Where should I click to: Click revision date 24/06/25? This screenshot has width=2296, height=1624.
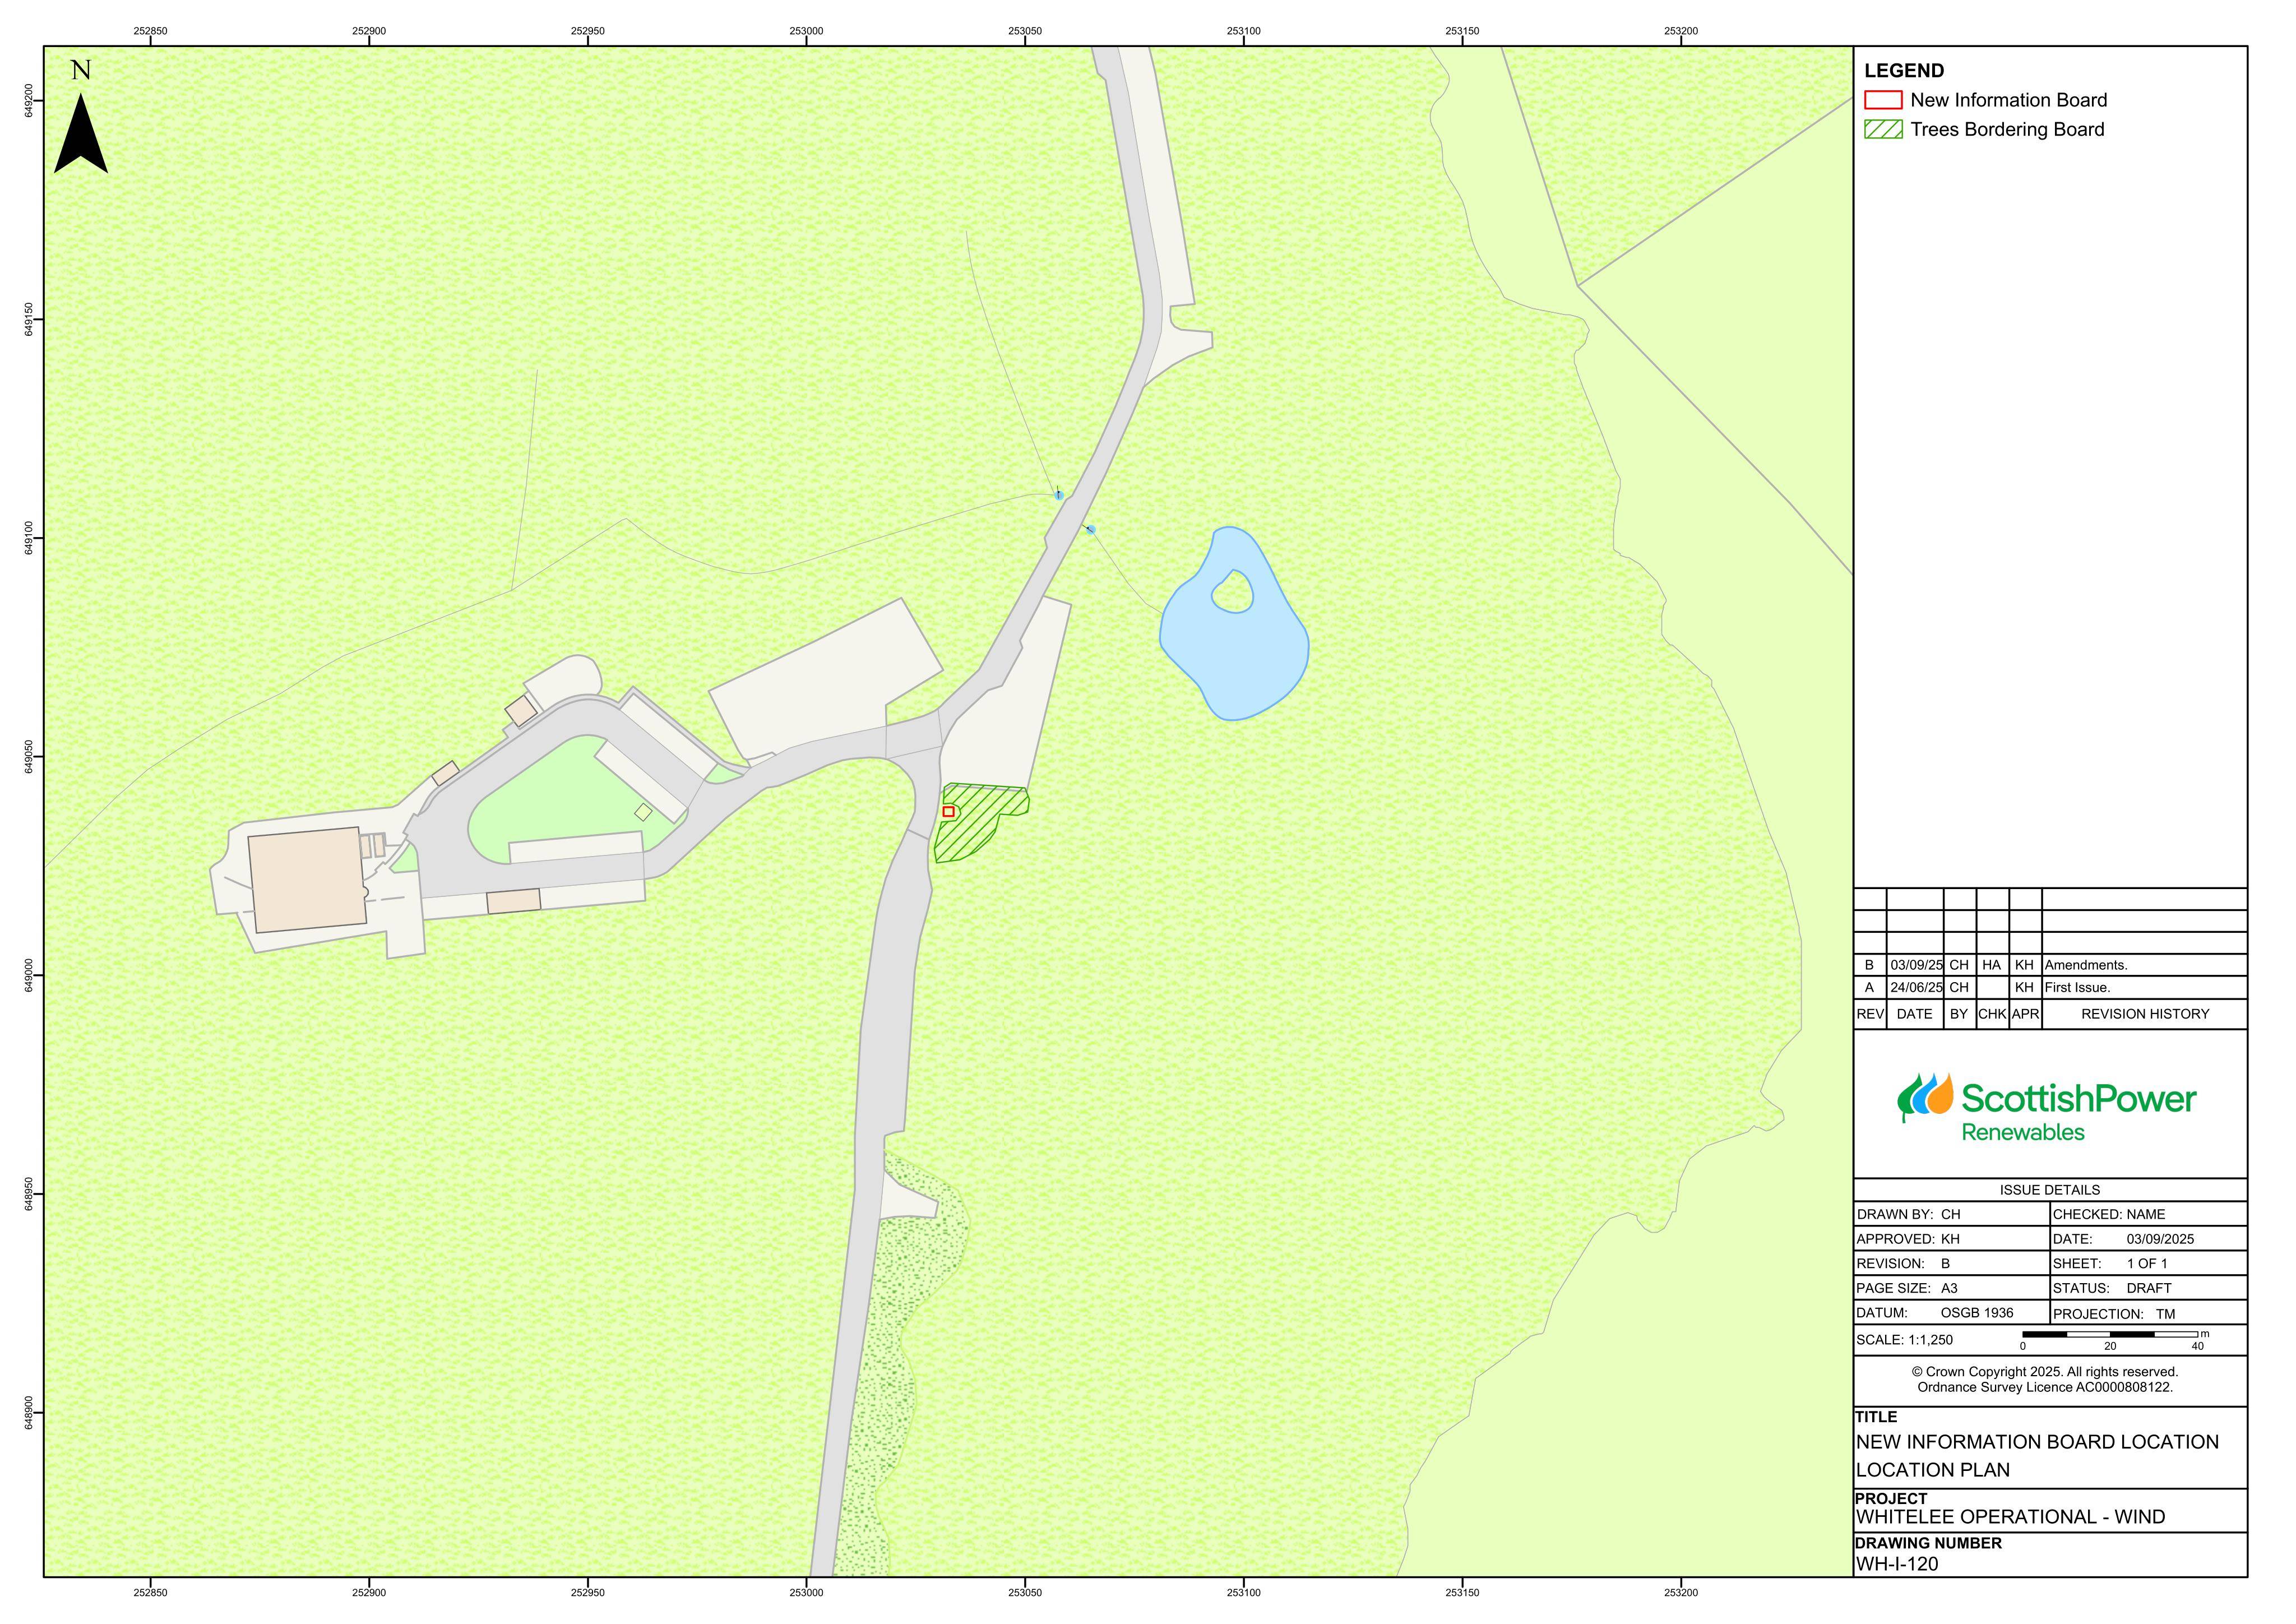(1916, 988)
